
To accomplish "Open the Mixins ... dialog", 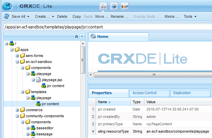I will tap(171, 16).
